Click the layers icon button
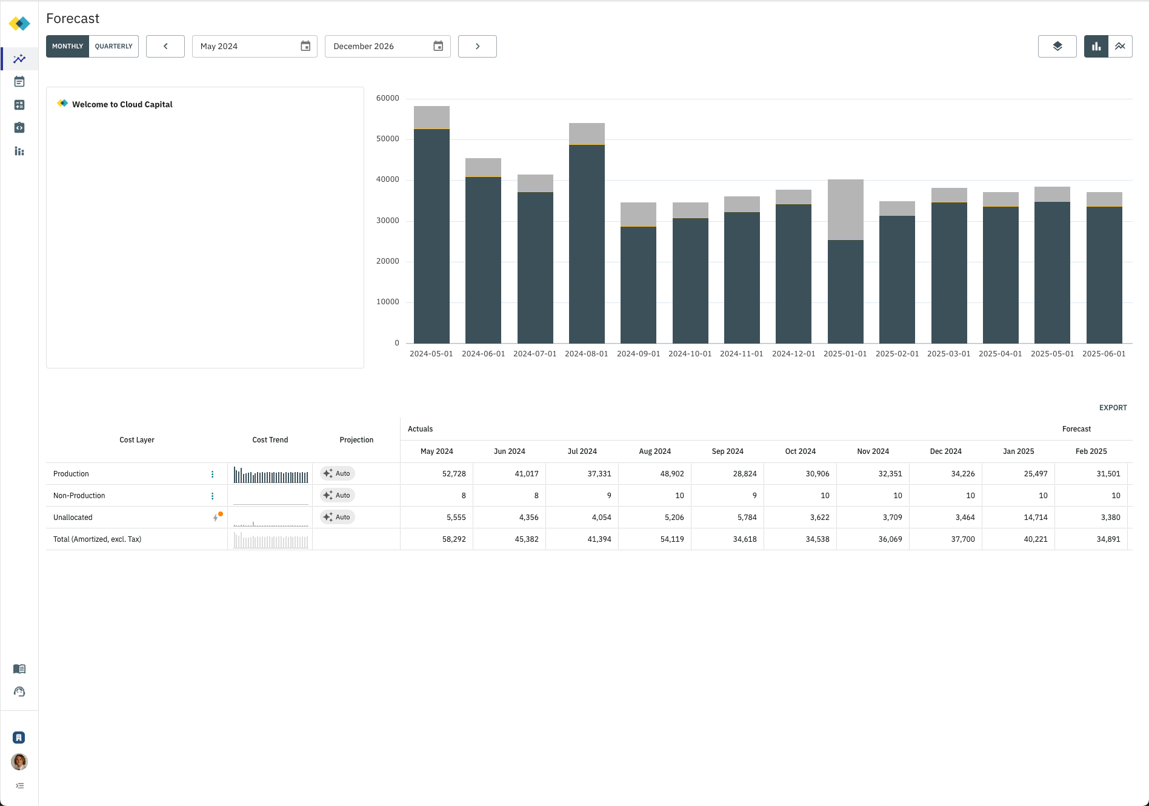 1057,46
